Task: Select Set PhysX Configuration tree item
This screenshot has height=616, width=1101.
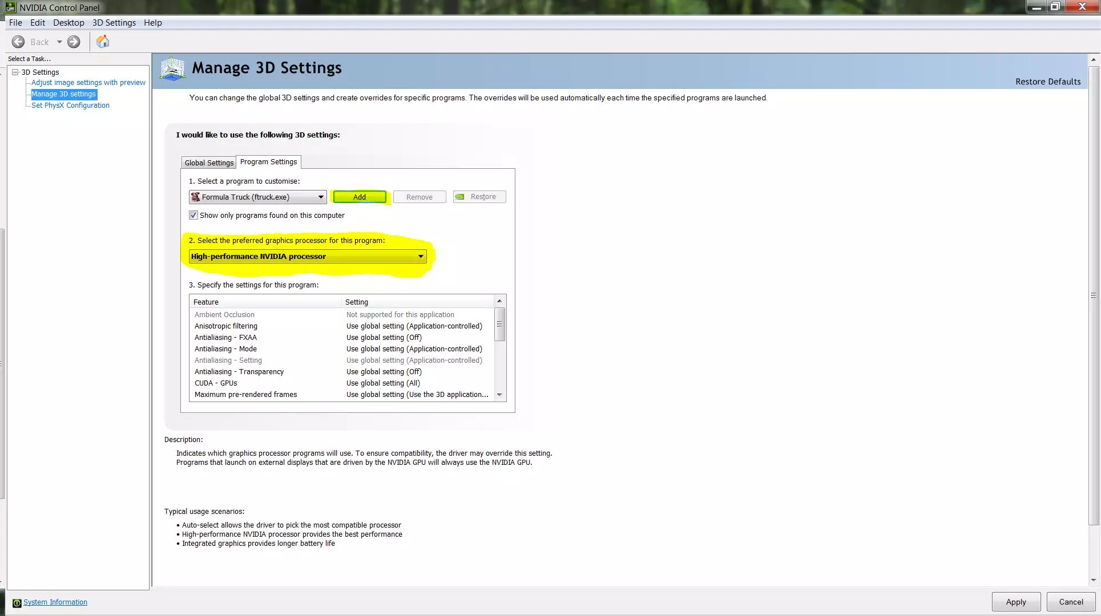Action: (70, 105)
